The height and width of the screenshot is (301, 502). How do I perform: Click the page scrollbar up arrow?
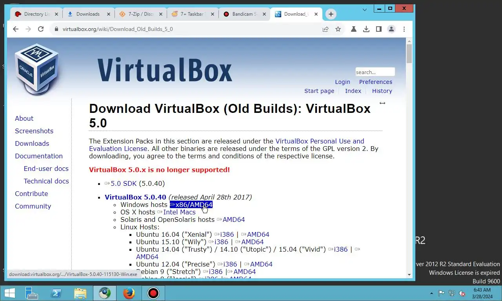coord(409,41)
